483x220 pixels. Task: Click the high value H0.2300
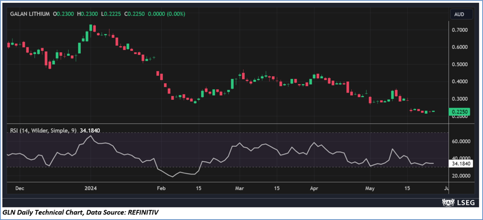coord(87,14)
